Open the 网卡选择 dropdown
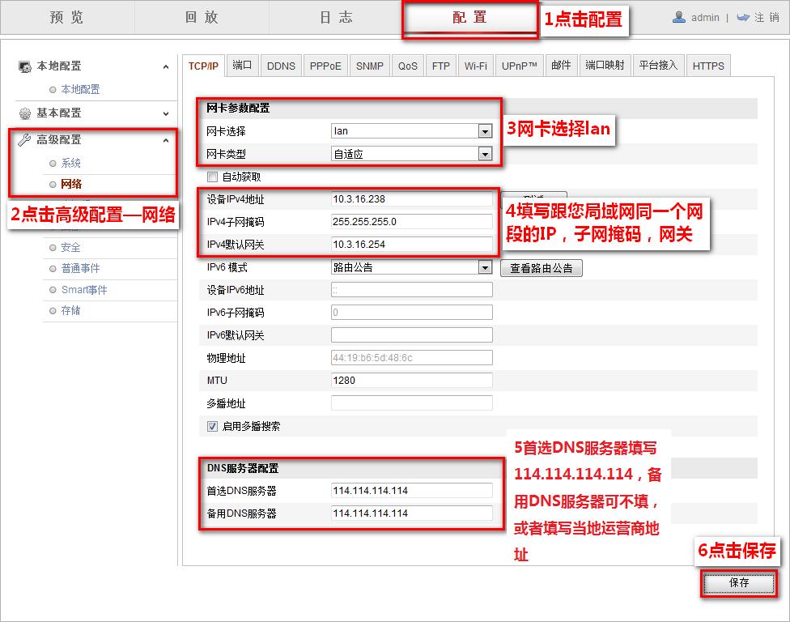The image size is (790, 622). pyautogui.click(x=486, y=131)
